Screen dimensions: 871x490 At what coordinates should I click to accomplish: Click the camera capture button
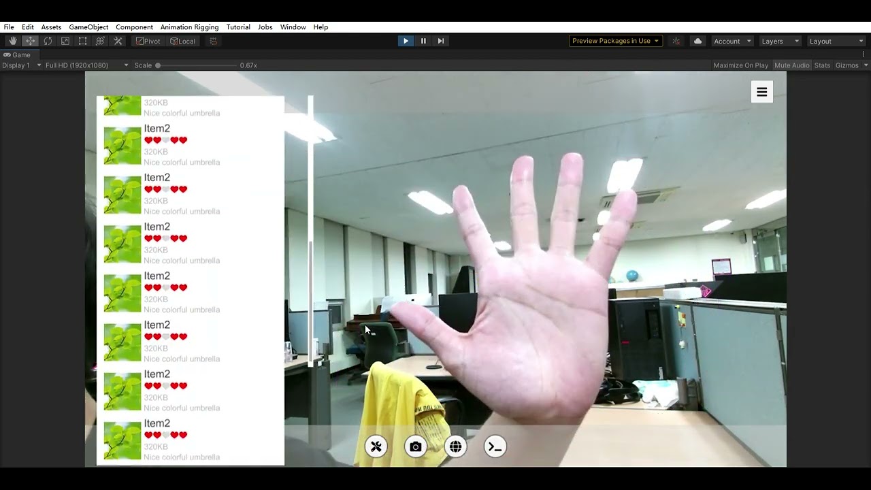pyautogui.click(x=416, y=446)
